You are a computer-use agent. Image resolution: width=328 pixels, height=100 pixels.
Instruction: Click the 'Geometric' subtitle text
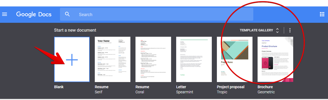click(266, 92)
